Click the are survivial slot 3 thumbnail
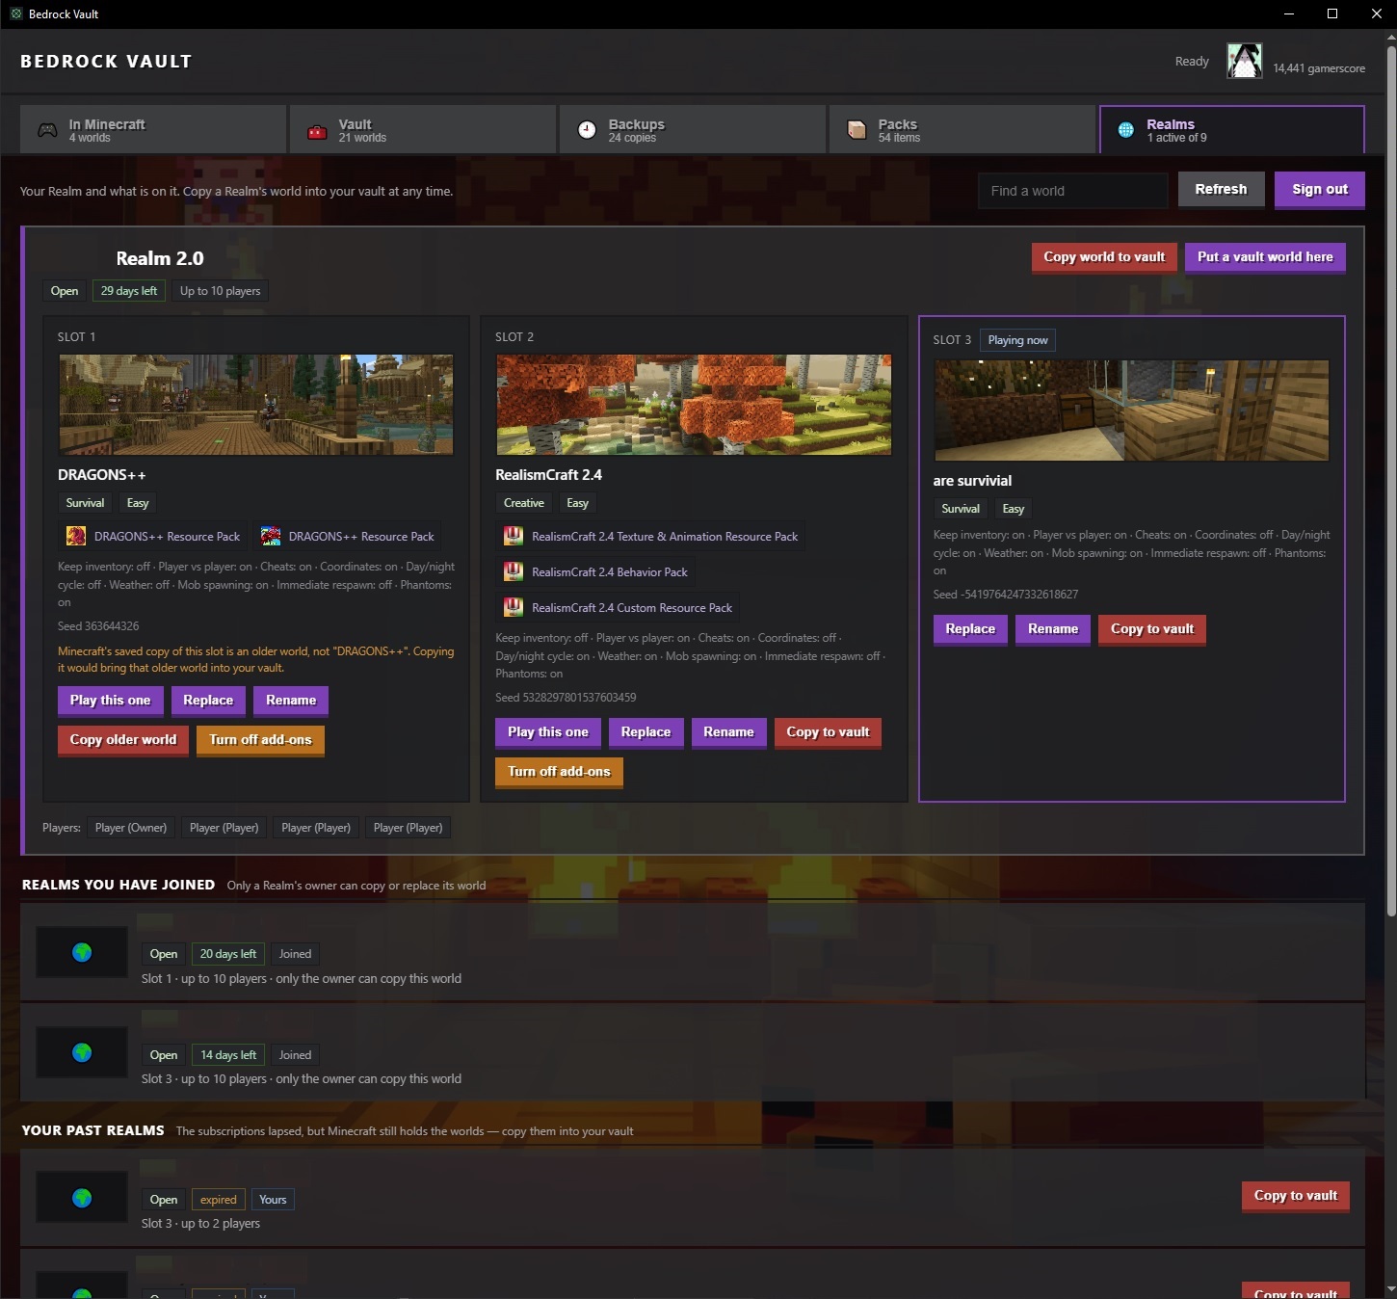The height and width of the screenshot is (1299, 1397). pos(1131,411)
